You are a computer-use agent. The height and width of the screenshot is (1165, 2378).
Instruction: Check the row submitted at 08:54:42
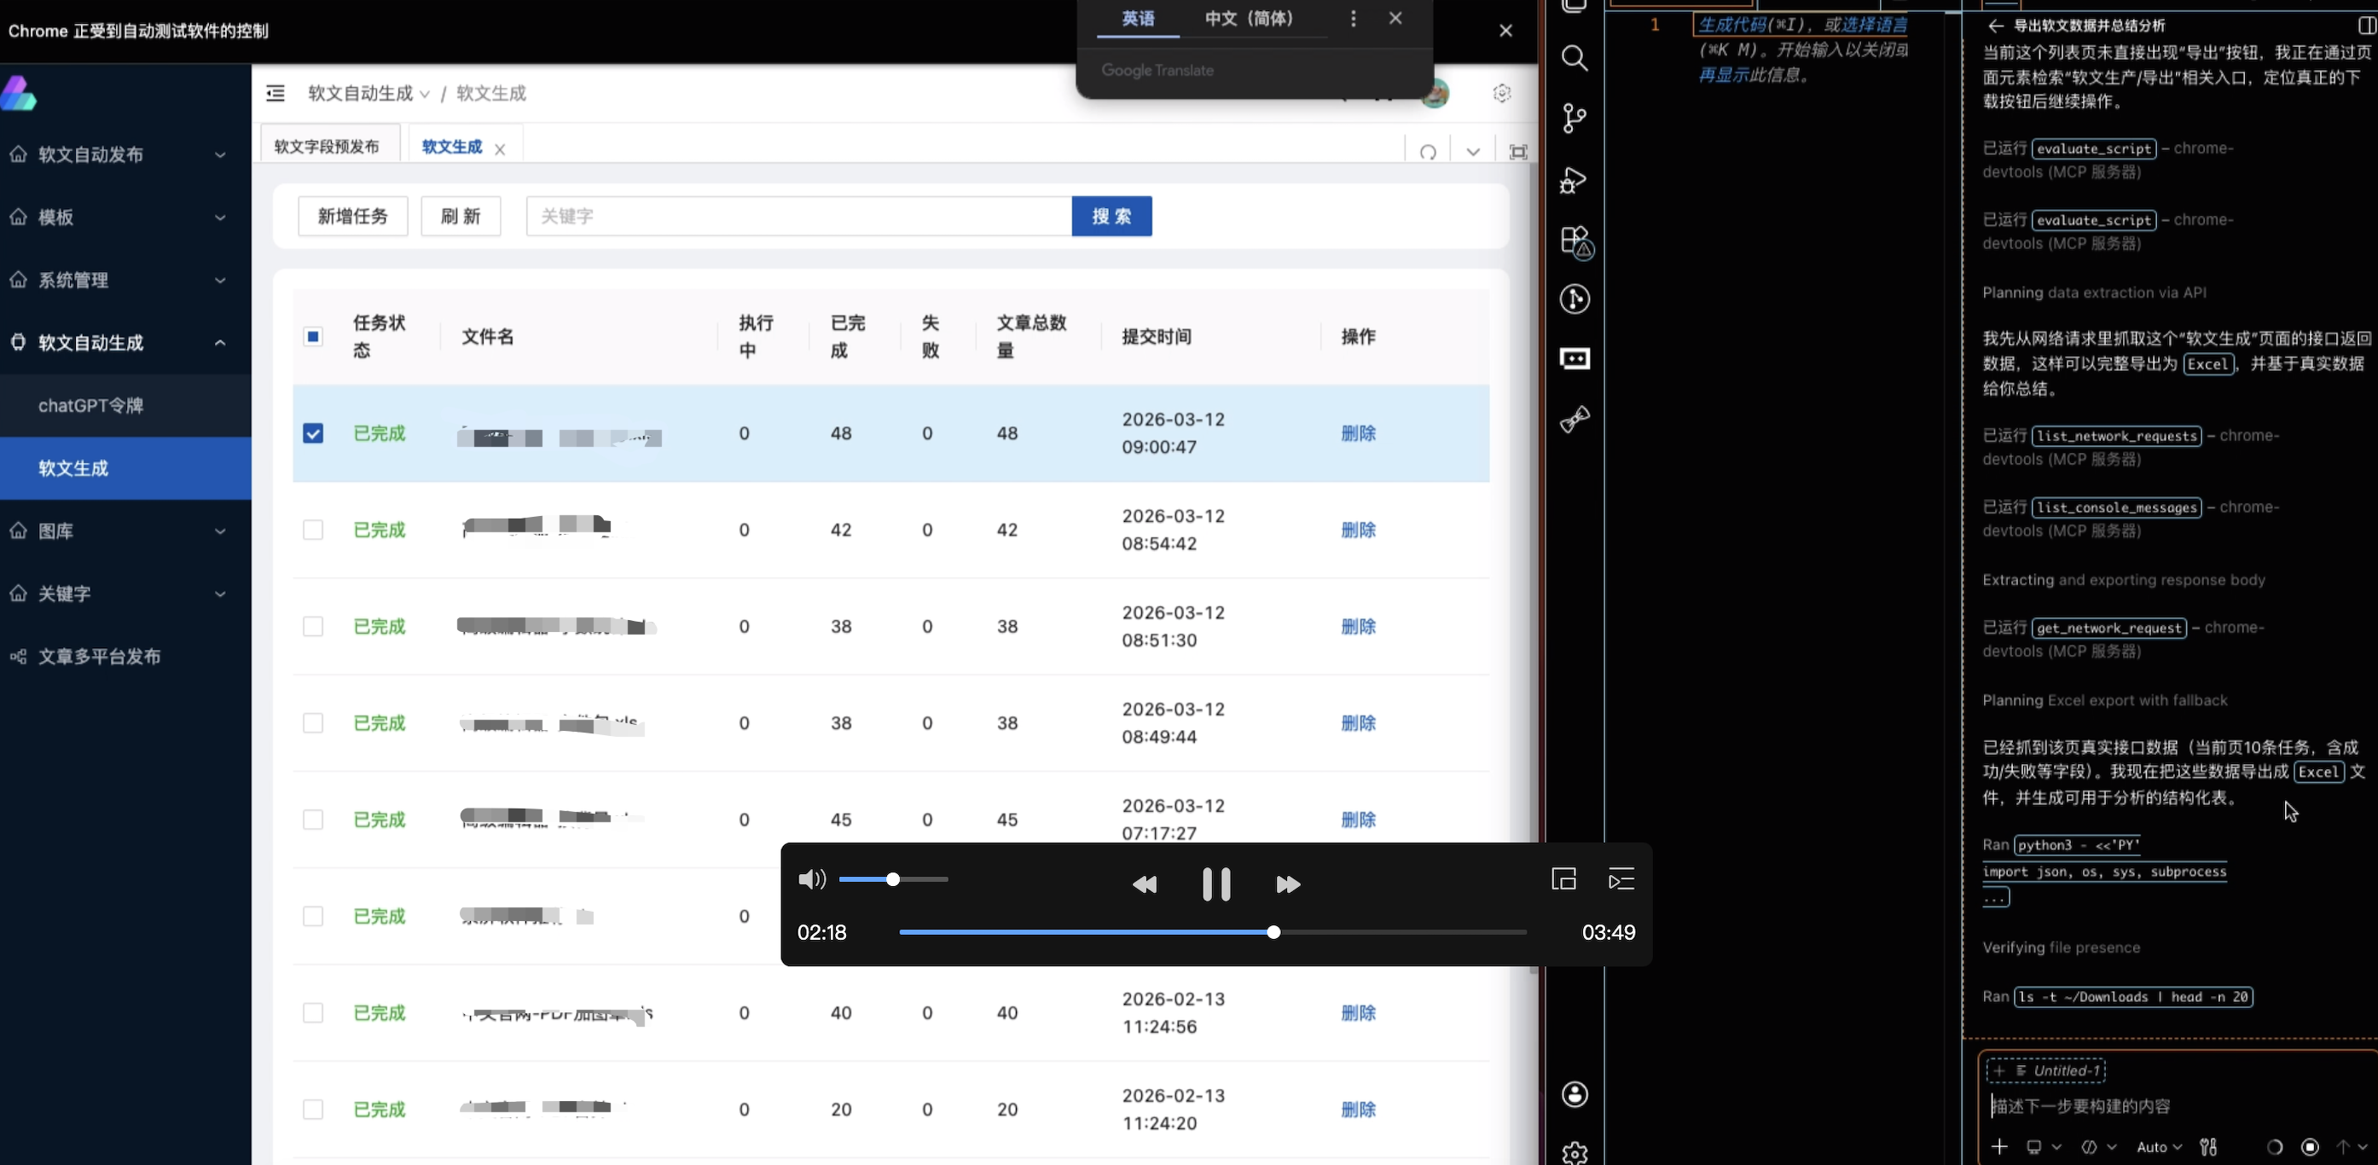tap(313, 530)
